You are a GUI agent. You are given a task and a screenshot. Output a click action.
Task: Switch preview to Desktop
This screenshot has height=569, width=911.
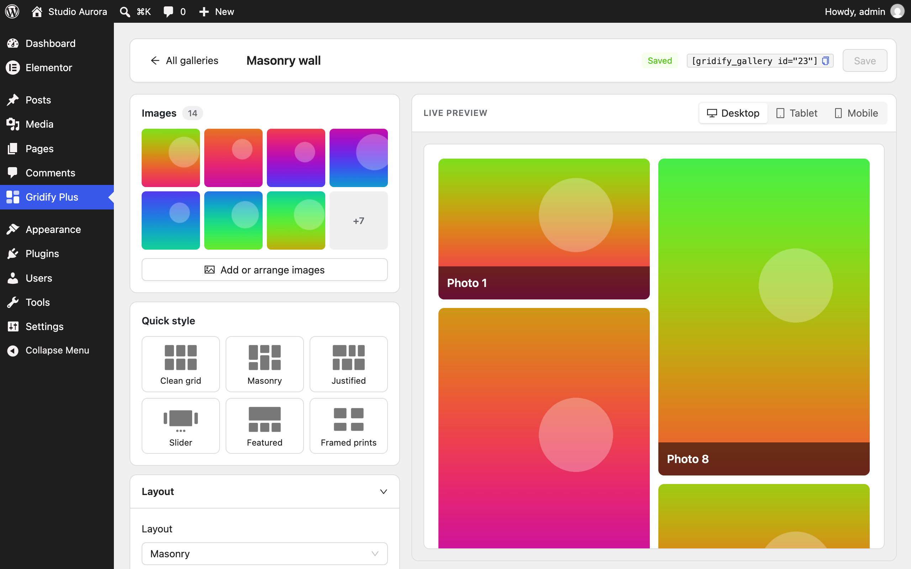point(733,113)
